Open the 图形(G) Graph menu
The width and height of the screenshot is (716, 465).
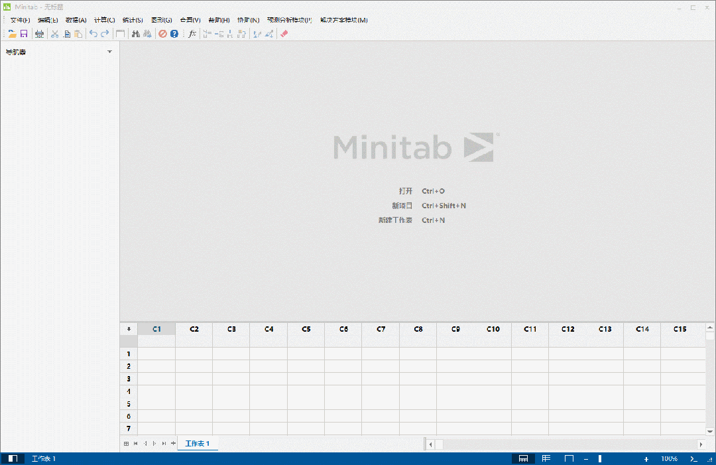tap(162, 20)
